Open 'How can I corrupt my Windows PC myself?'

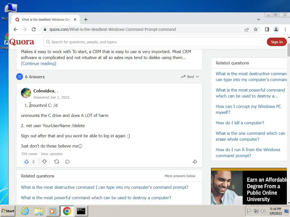248,109
